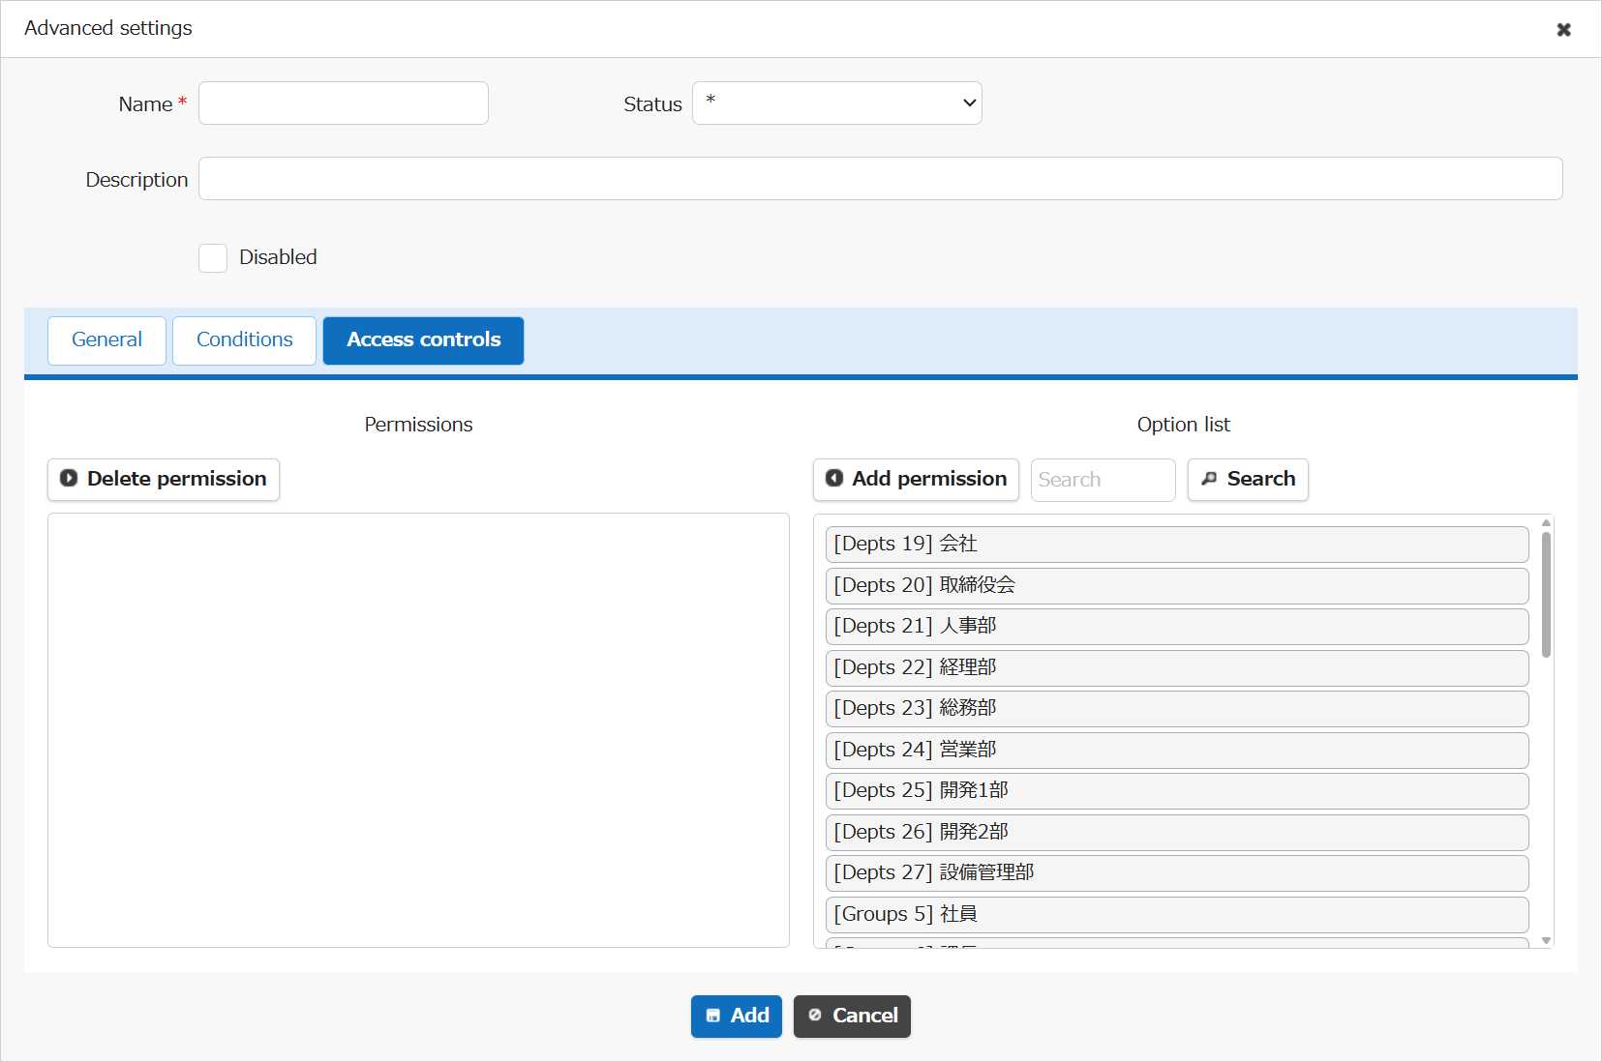Image resolution: width=1602 pixels, height=1062 pixels.
Task: Select [Depts 26] 開発2部 option
Action: (1177, 833)
